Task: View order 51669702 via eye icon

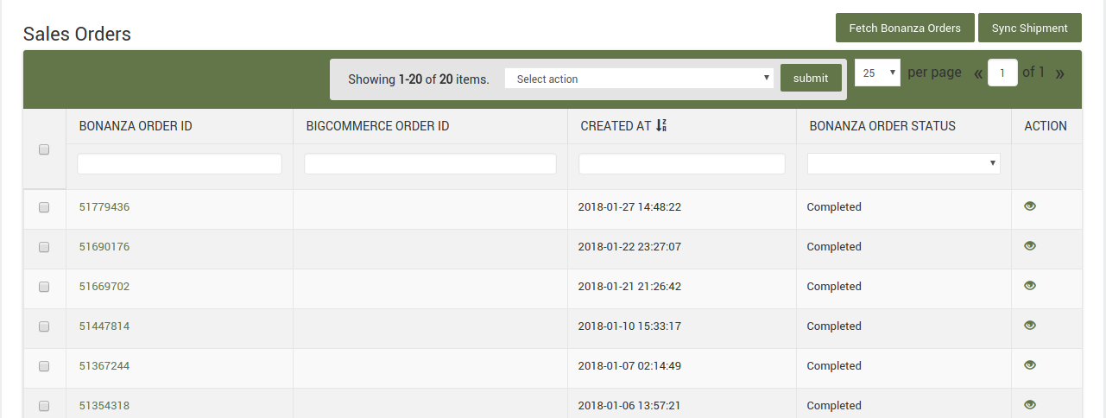Action: (1029, 286)
